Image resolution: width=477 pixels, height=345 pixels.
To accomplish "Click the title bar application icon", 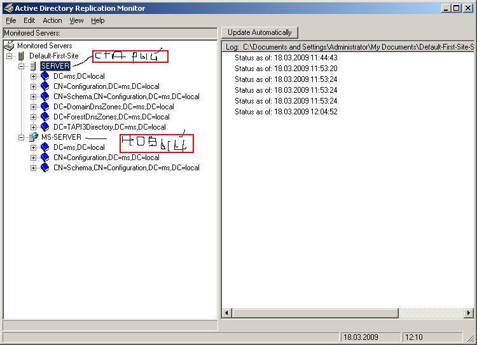I will (x=8, y=8).
